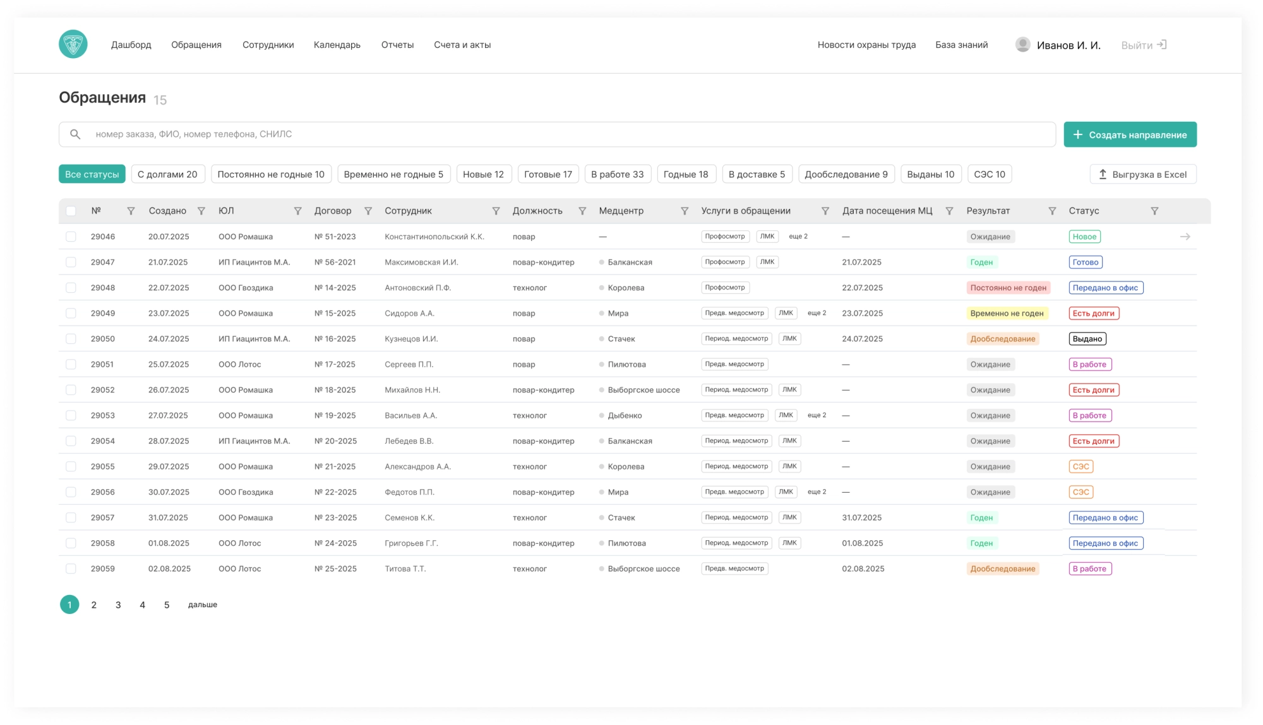Focus the order search input field
This screenshot has height=725, width=1263.
[x=556, y=134]
